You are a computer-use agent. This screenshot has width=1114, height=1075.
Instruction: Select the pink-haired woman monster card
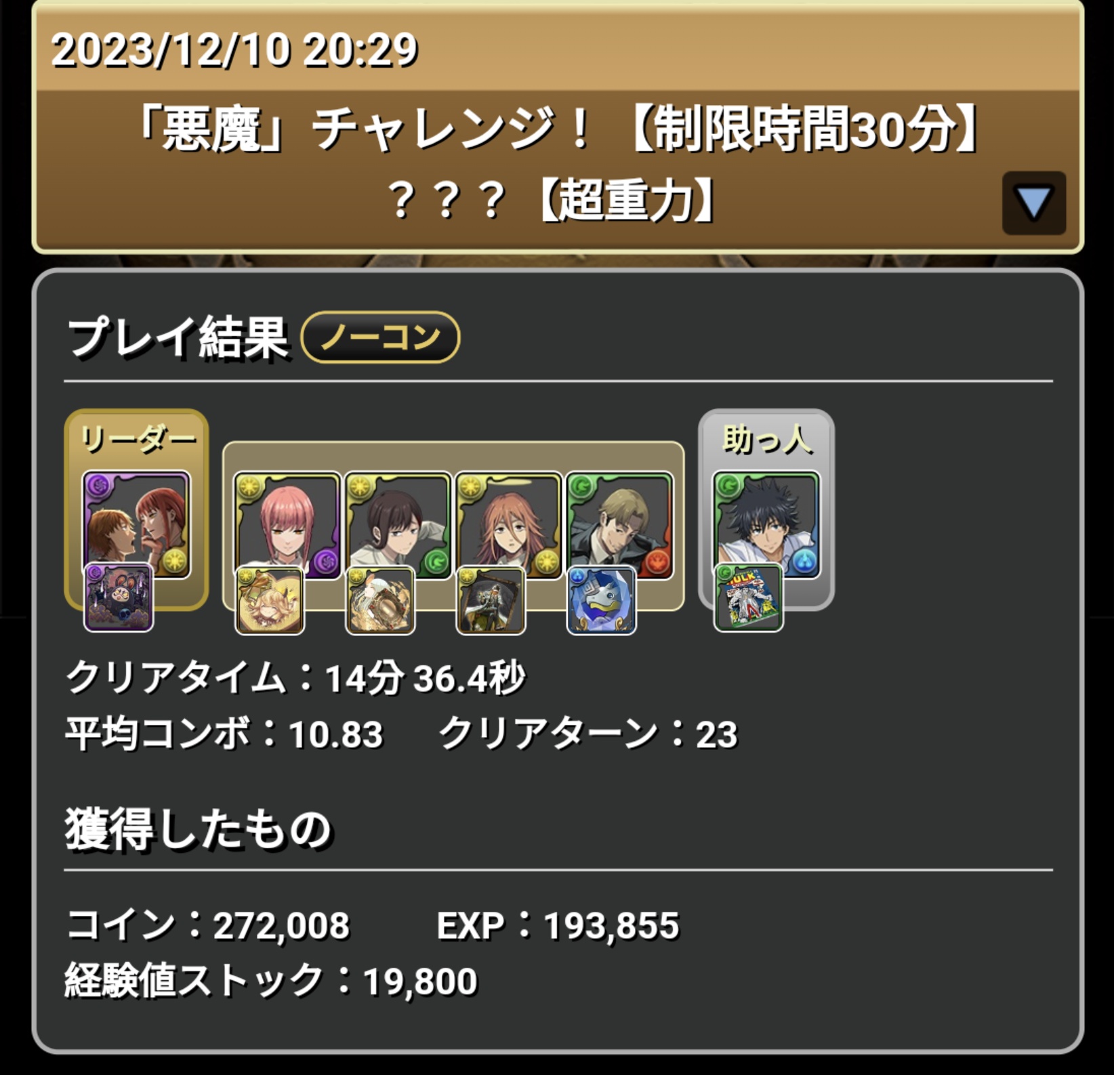(x=287, y=526)
